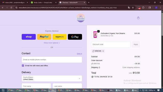Viewport: 163px width, 92px height.
Task: Click the Discount code field
Action: point(111,44)
